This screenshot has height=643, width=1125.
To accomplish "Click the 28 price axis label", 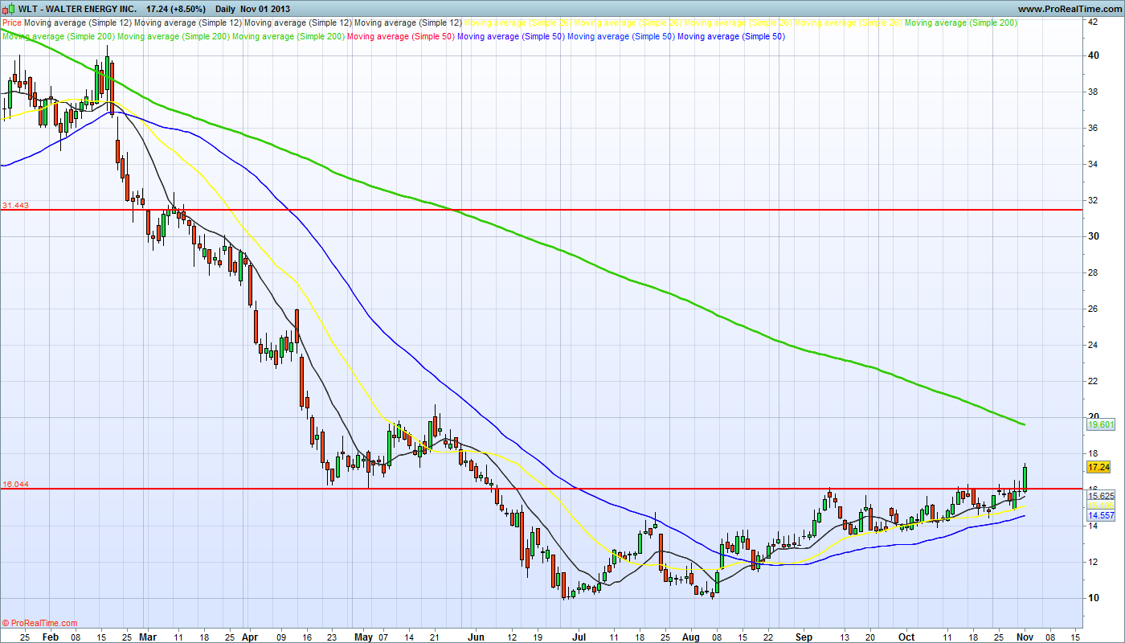I will [x=1094, y=272].
